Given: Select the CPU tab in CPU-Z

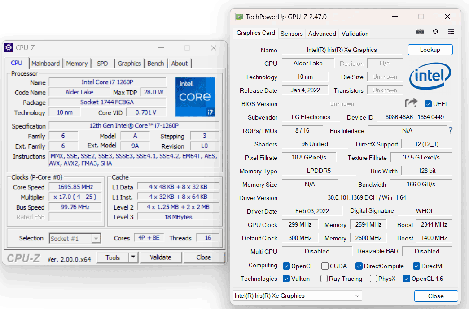Looking at the screenshot, I should [17, 63].
